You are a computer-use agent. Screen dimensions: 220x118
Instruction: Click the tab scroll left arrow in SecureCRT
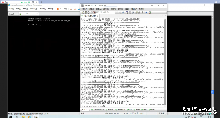click(163, 16)
